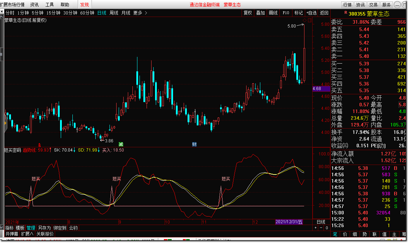
Task: Select the 管理 tab
Action: (31, 228)
